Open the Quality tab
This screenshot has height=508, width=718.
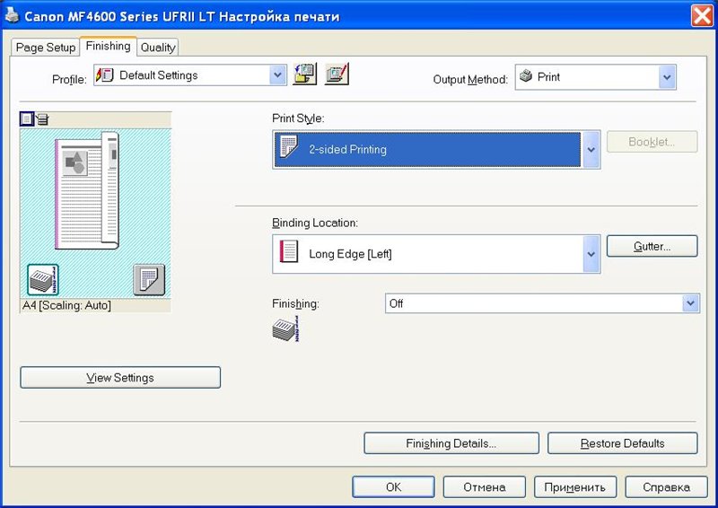158,48
